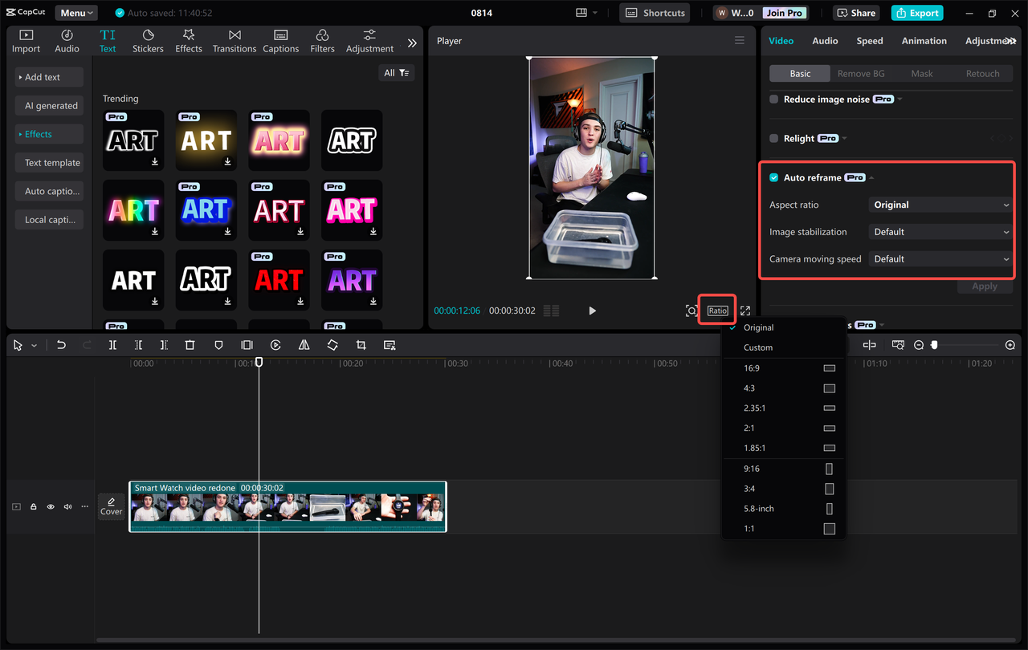Open the Aspect ratio dropdown

pyautogui.click(x=940, y=205)
